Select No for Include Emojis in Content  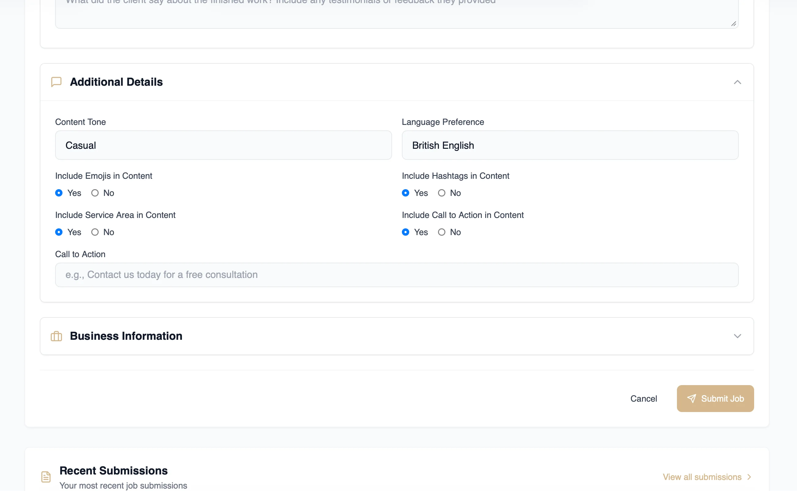click(95, 193)
